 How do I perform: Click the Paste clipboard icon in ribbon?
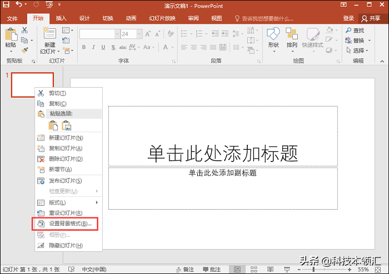pyautogui.click(x=11, y=34)
